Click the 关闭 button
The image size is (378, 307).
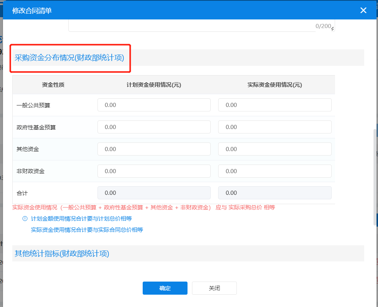[x=214, y=288]
